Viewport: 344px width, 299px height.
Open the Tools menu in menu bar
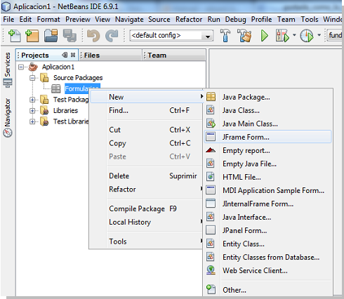310,19
